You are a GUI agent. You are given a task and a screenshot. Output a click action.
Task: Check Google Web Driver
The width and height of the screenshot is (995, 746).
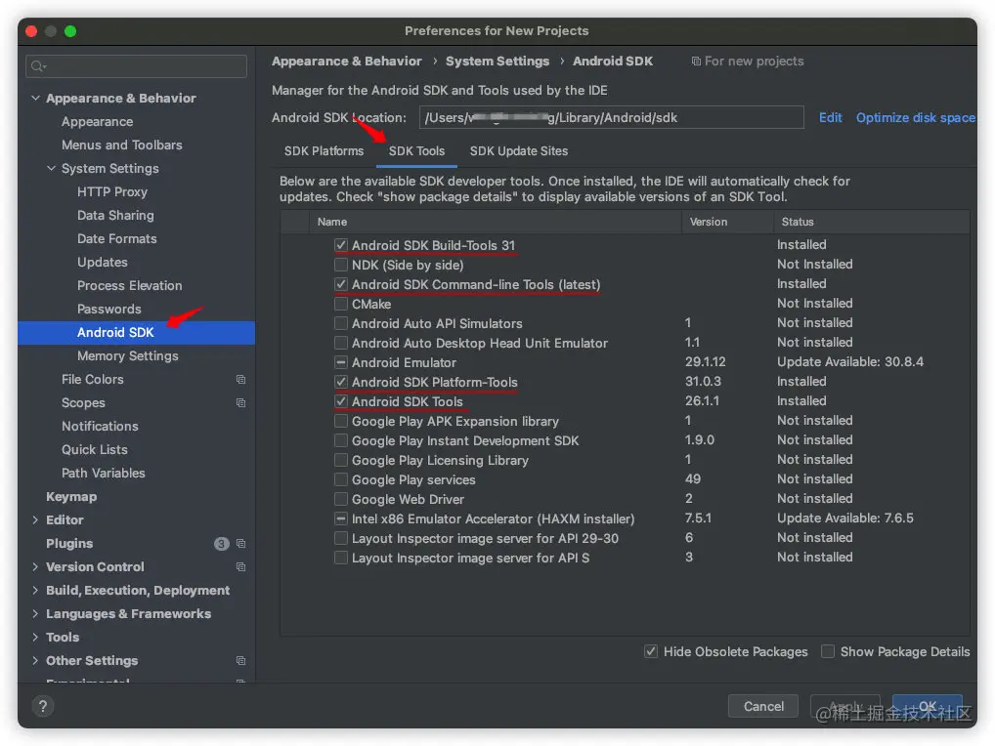(341, 499)
